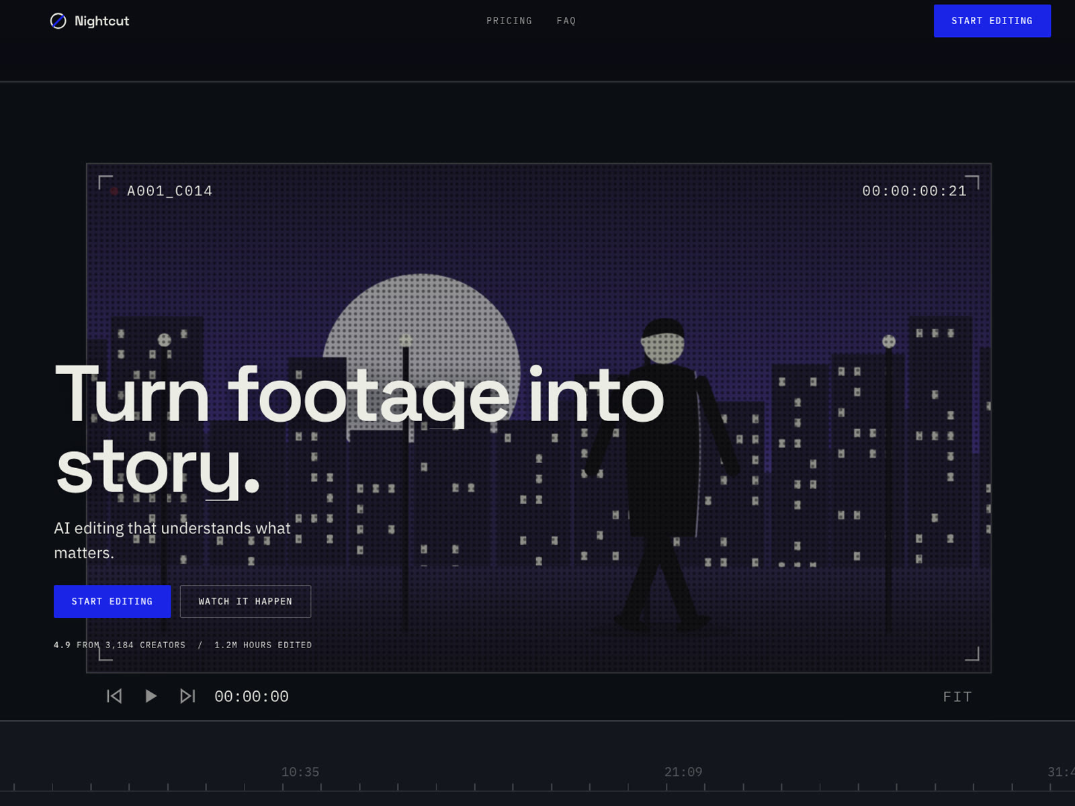Viewport: 1075px width, 806px height.
Task: Open the Nightcut home link text
Action: pyautogui.click(x=101, y=21)
